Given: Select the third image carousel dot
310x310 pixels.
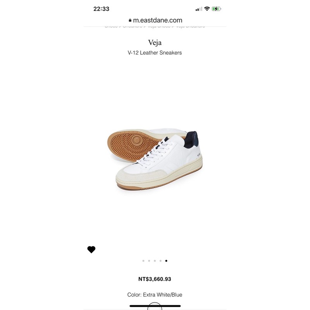Looking at the screenshot, I should point(155,261).
